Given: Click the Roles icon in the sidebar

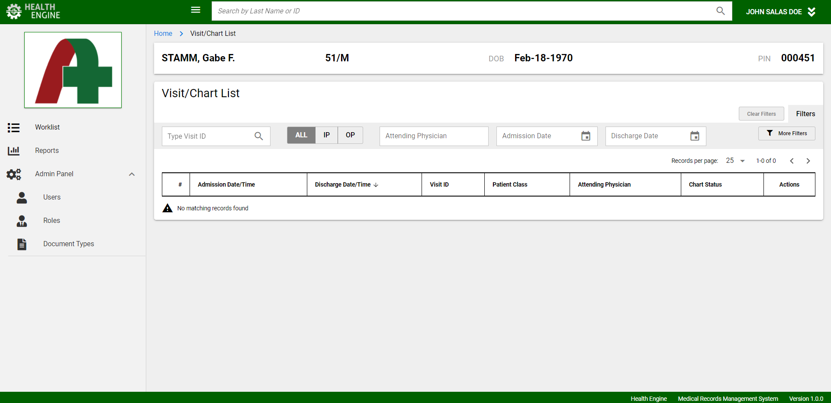Looking at the screenshot, I should tap(22, 221).
